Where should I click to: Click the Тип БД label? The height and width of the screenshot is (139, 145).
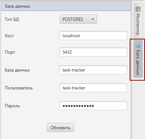pos(12,19)
